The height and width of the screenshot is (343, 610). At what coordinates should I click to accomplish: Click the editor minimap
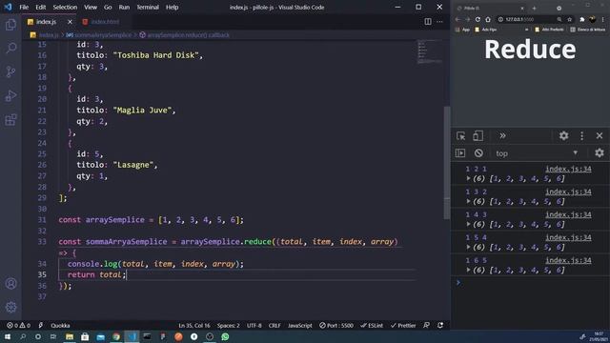tap(430, 51)
